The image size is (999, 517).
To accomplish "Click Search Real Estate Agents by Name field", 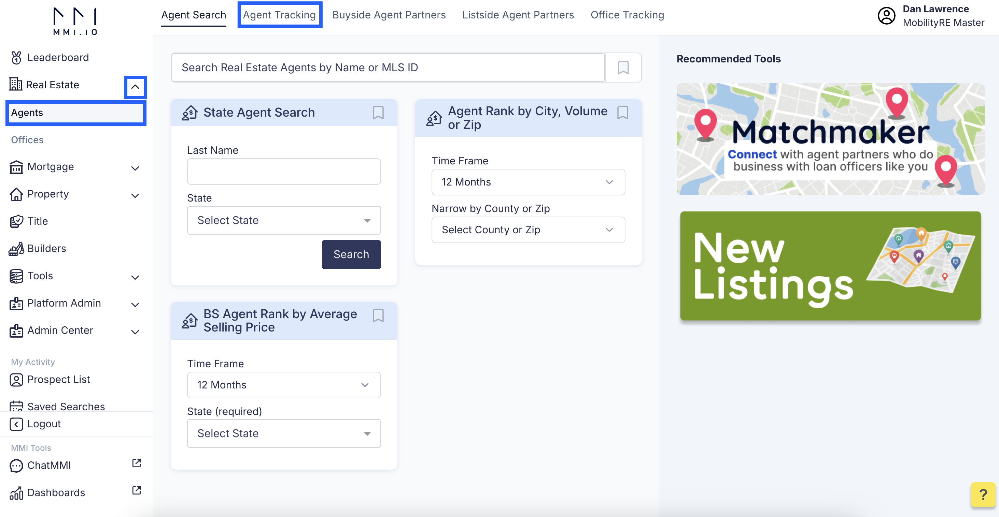I will click(x=388, y=68).
